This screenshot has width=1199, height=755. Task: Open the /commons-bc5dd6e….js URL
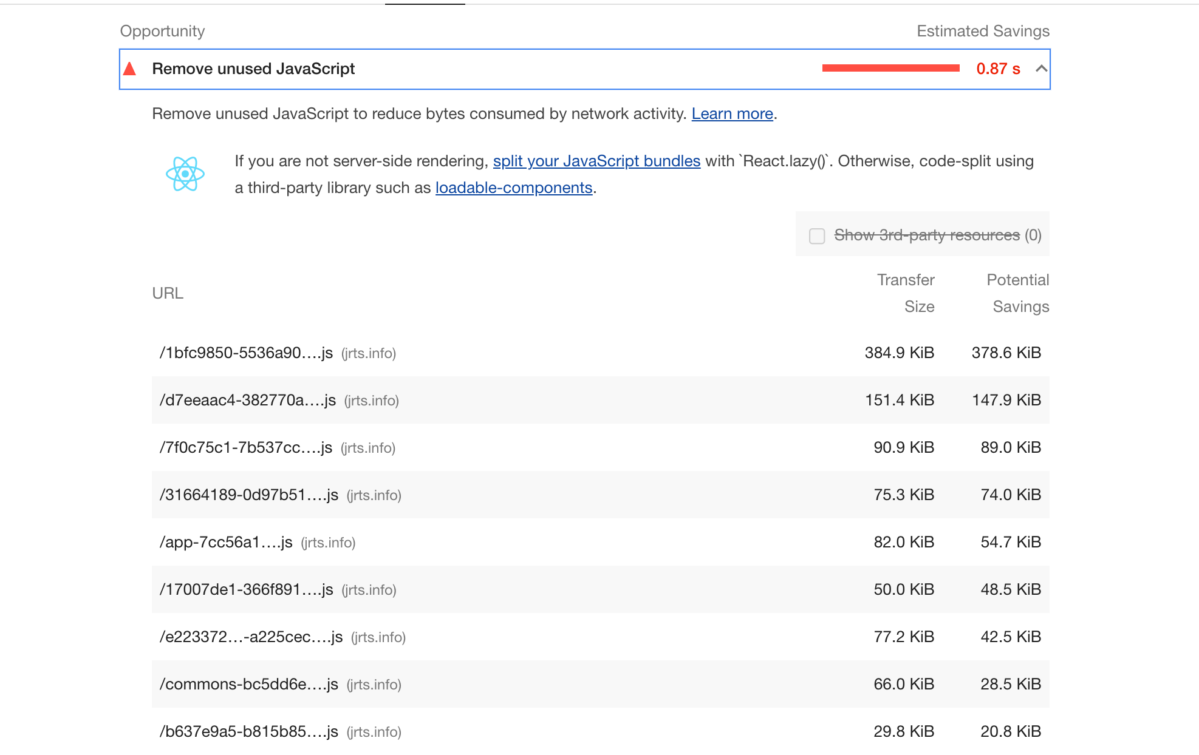tap(248, 684)
